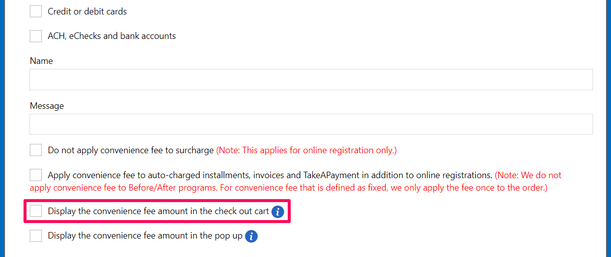The image size is (611, 257).
Task: Click 'Do not apply convenience fee to surcharge' text
Action: click(x=131, y=150)
